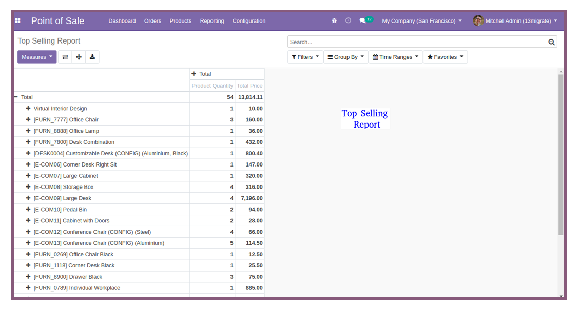Expand [FURN_7800] Desk Combination row
578x311 pixels.
(28, 142)
